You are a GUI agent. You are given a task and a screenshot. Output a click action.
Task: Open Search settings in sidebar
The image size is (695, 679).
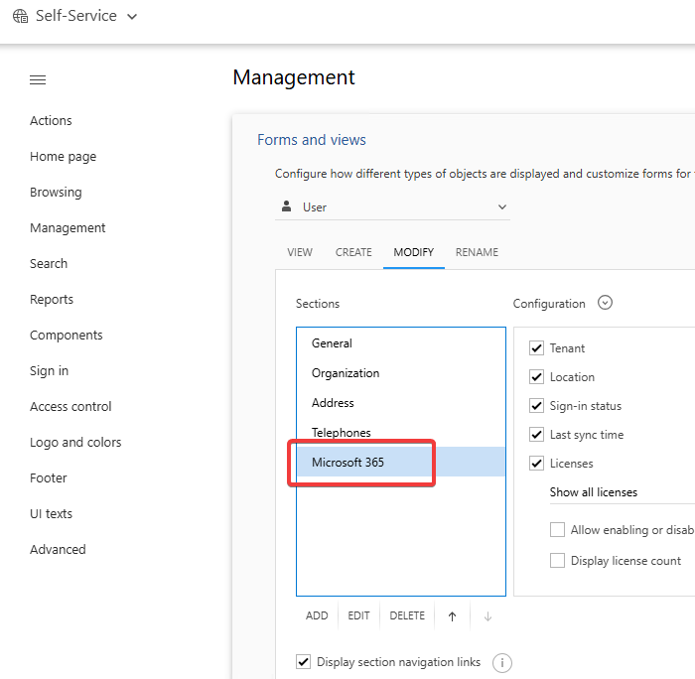point(49,264)
